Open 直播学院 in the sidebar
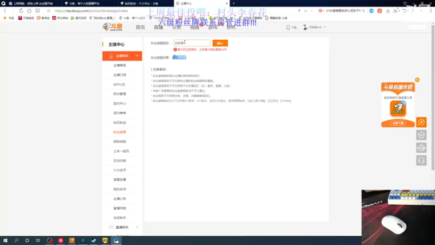 120,209
